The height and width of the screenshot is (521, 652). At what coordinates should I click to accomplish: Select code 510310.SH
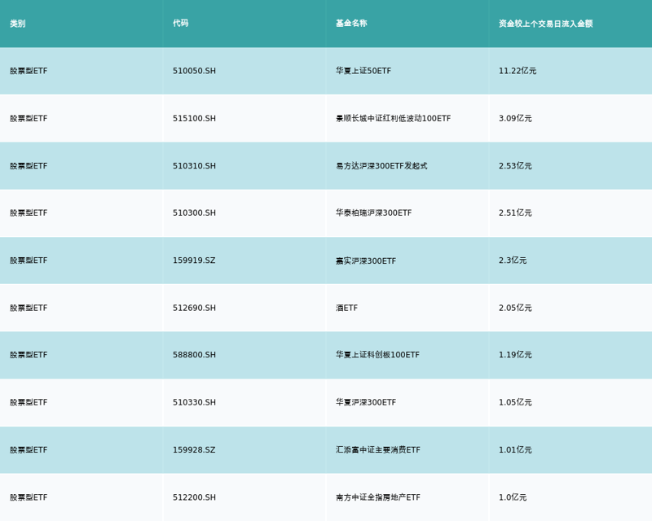coord(194,166)
